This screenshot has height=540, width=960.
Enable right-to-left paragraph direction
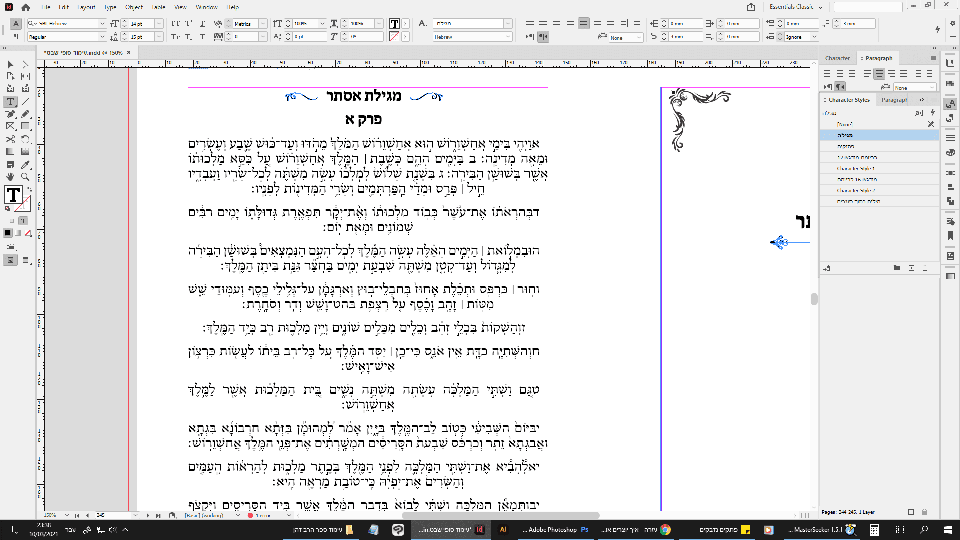point(543,37)
